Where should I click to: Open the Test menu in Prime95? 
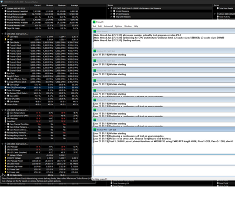click(94, 26)
